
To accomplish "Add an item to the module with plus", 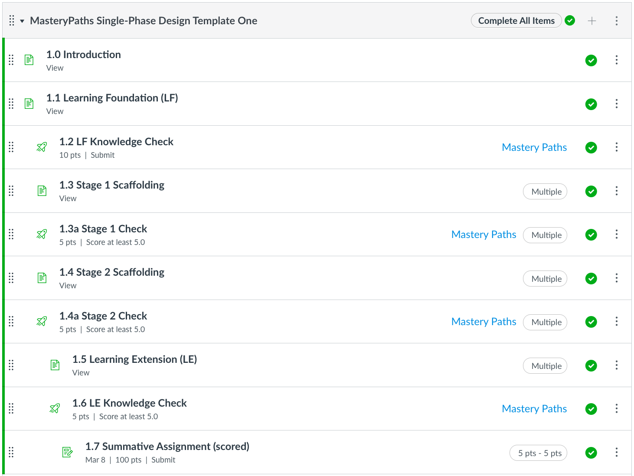I will pyautogui.click(x=592, y=21).
